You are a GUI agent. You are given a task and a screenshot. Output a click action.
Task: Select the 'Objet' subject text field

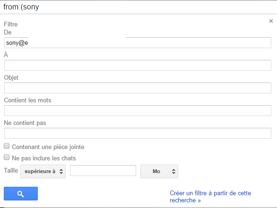pos(138,88)
